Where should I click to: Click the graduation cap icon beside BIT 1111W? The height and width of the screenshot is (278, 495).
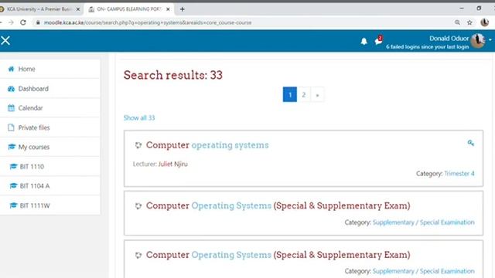point(13,205)
